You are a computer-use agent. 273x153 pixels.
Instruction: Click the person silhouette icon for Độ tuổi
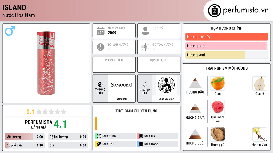coord(145,31)
